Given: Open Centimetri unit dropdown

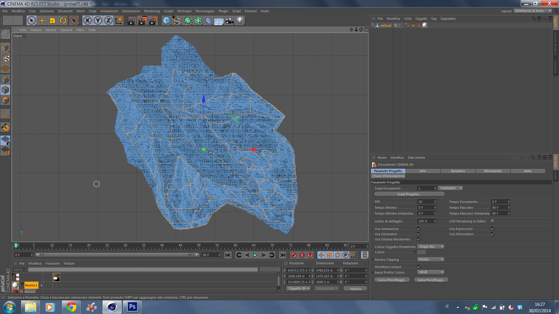Looking at the screenshot, I should point(450,188).
